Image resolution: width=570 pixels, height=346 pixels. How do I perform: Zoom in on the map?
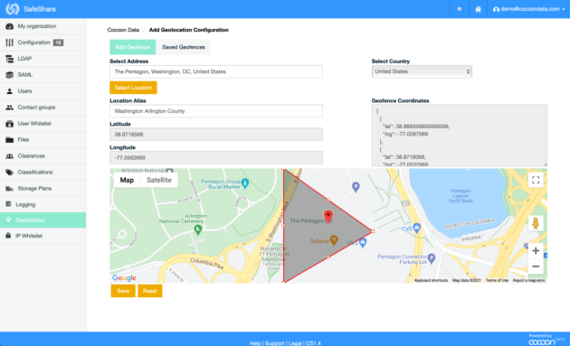click(x=536, y=250)
